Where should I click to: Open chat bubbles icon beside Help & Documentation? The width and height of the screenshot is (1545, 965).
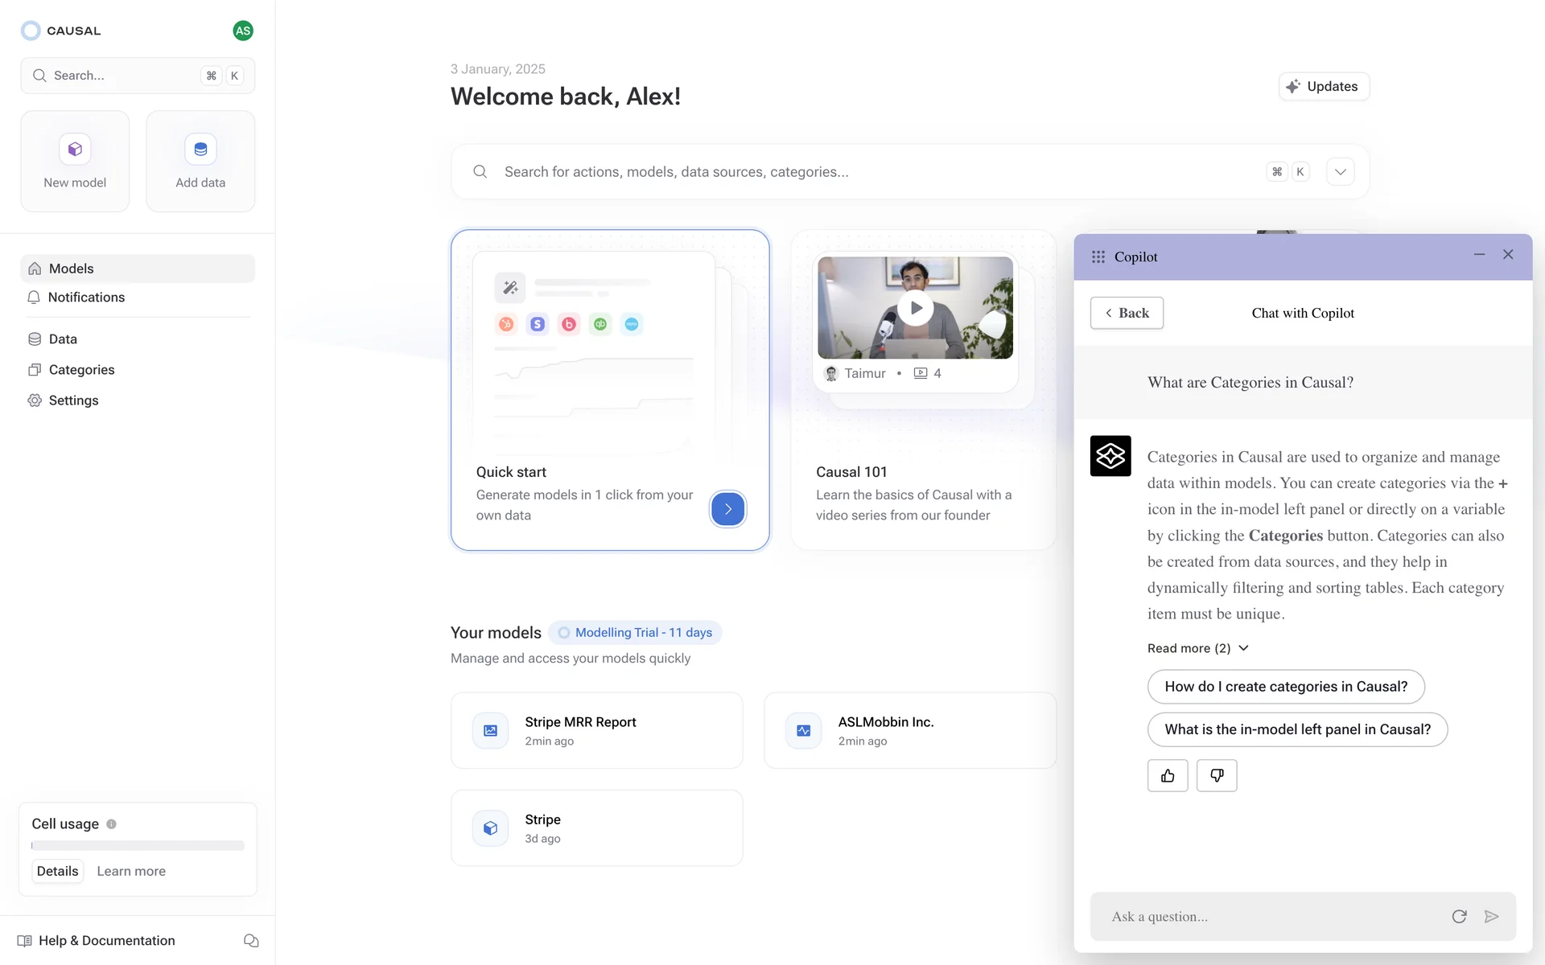click(251, 940)
